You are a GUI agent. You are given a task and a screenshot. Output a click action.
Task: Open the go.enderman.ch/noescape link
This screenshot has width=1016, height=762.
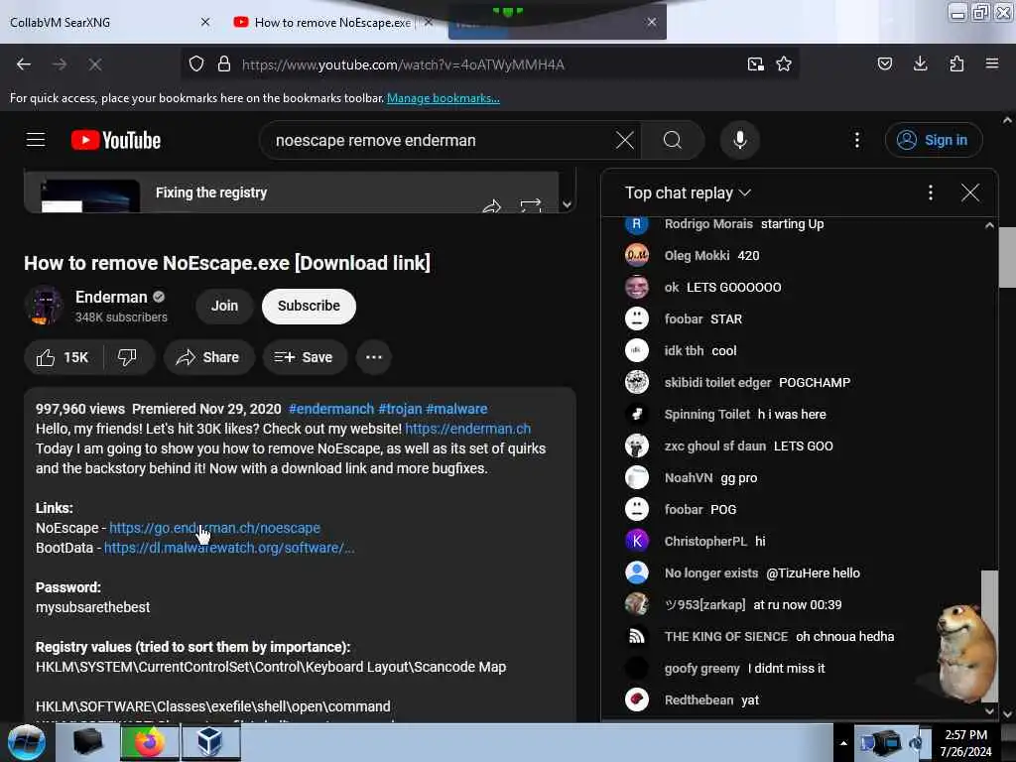[214, 528]
